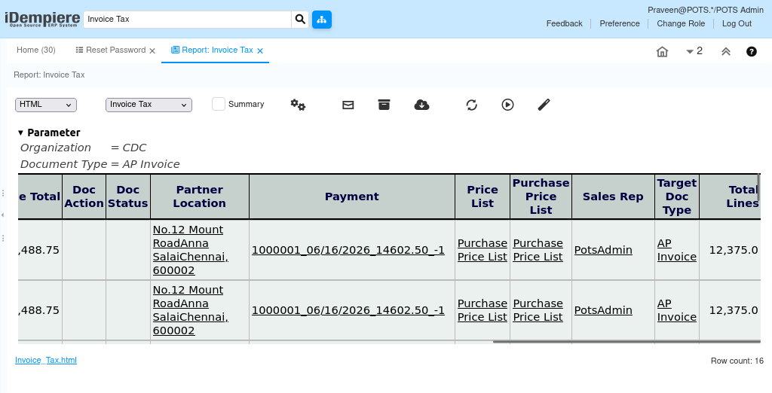Image resolution: width=772 pixels, height=393 pixels.
Task: Open Feedback menu
Action: tap(564, 23)
